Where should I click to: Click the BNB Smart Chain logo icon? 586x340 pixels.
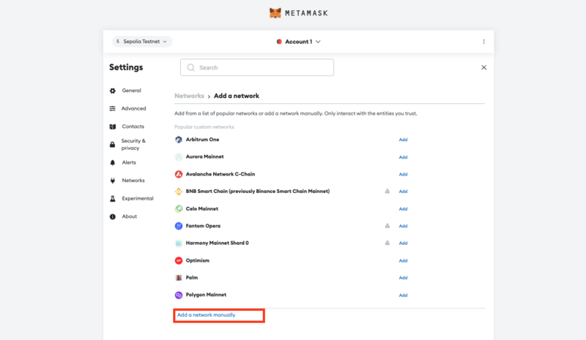[179, 192]
